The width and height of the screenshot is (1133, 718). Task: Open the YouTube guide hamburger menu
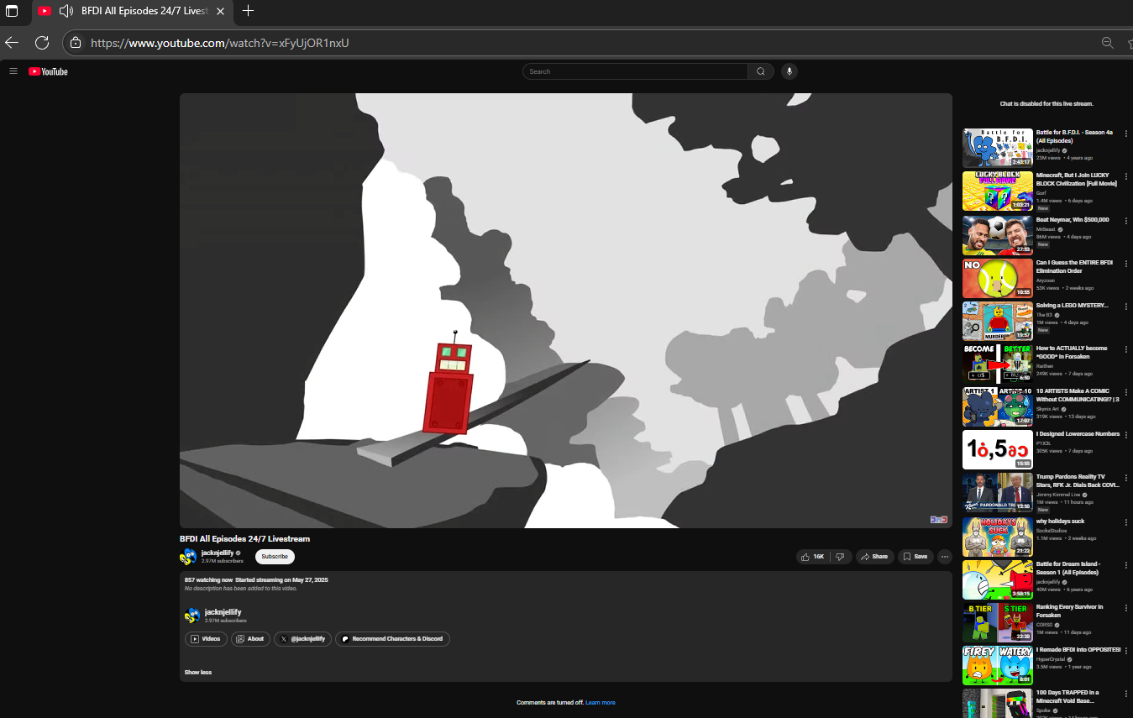coord(13,71)
